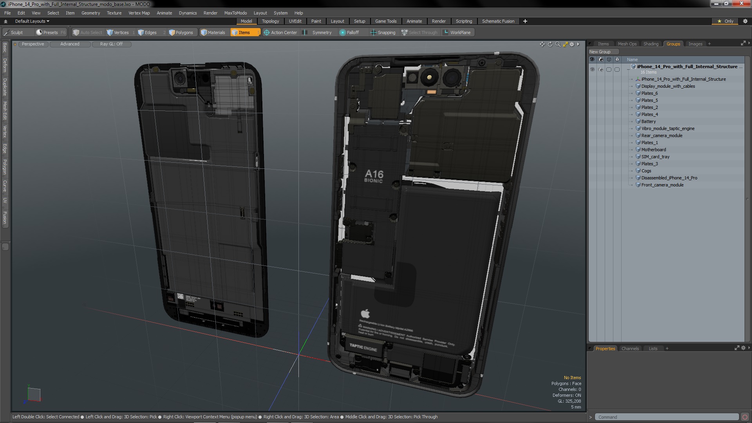Click the Ray GL: Off button
This screenshot has height=423, width=752.
(x=111, y=44)
